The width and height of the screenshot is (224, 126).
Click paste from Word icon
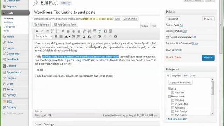(x=79, y=36)
